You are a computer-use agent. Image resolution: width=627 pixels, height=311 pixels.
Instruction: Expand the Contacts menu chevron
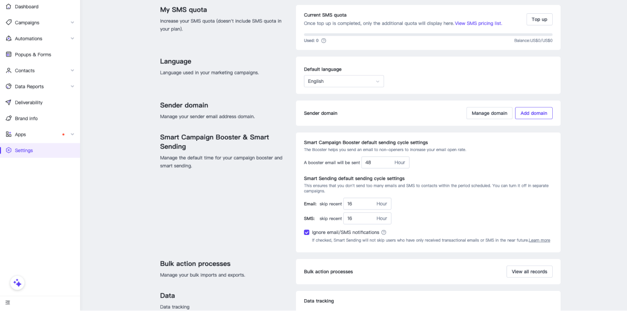[x=72, y=71]
